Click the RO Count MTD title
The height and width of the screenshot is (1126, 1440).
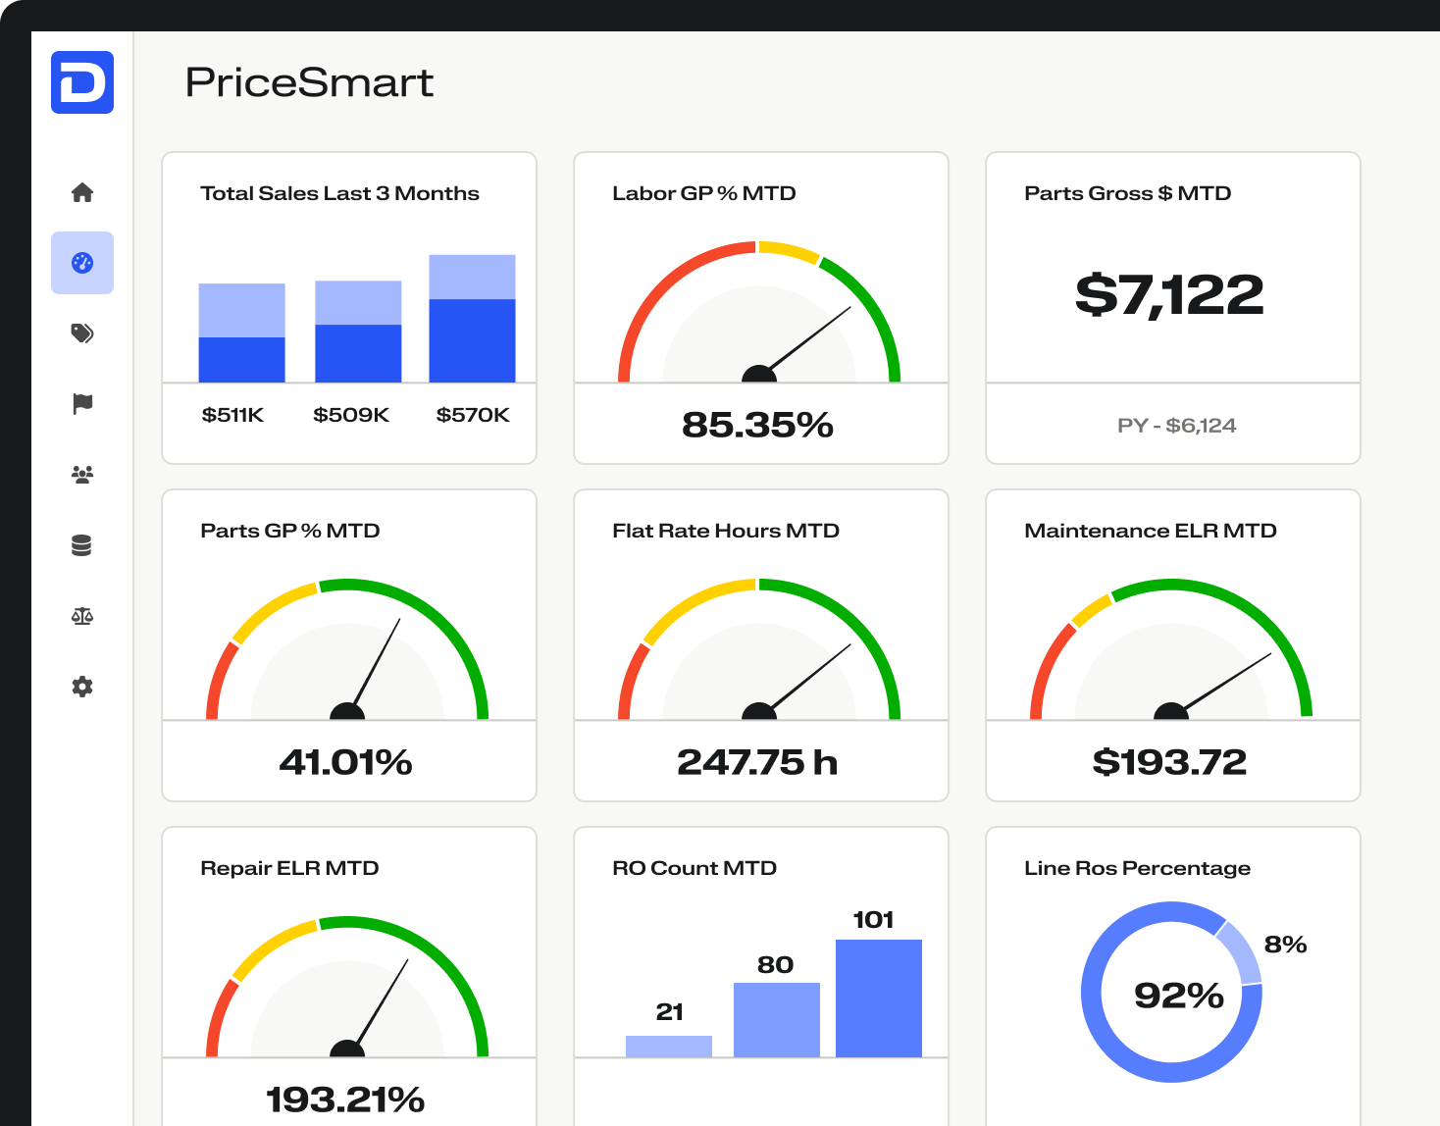pos(694,868)
